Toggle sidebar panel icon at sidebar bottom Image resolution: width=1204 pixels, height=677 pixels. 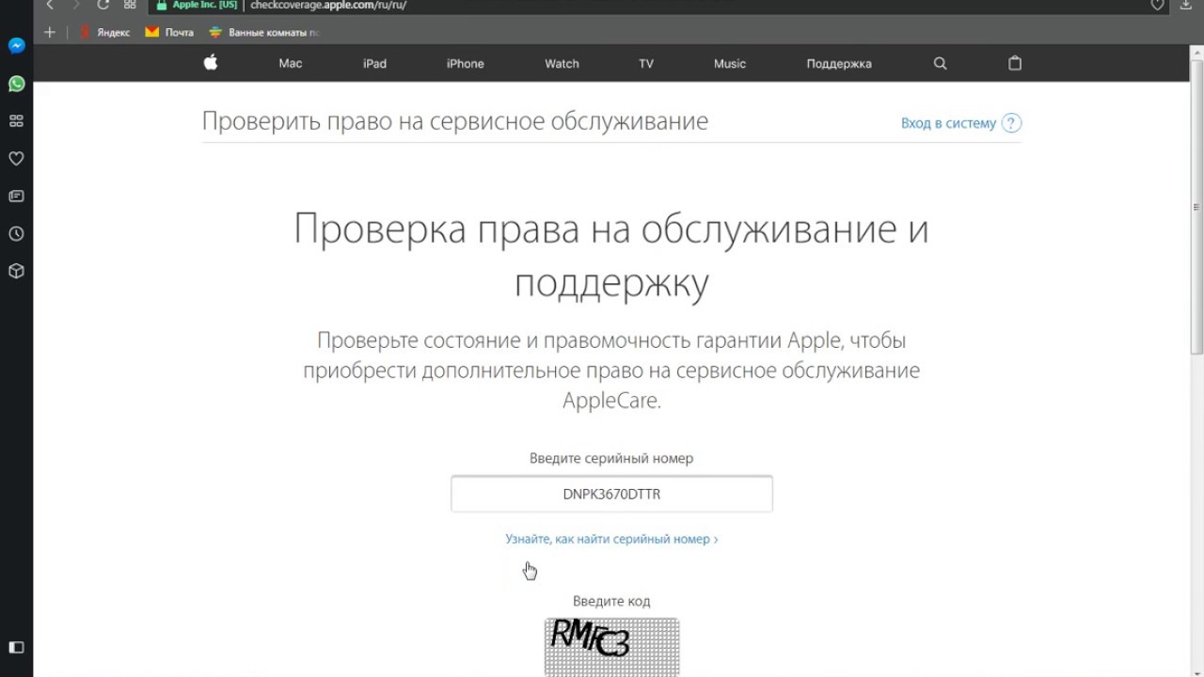click(x=16, y=647)
